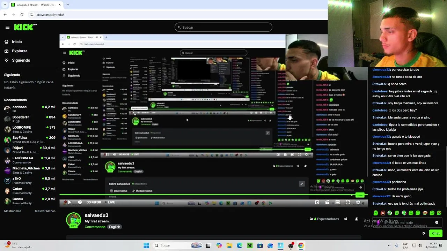Open Coker recommended channel
The width and height of the screenshot is (447, 251).
[x=30, y=191]
